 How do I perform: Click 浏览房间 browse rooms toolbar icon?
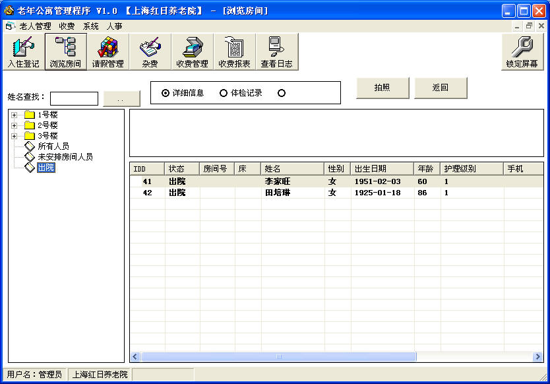coord(65,51)
